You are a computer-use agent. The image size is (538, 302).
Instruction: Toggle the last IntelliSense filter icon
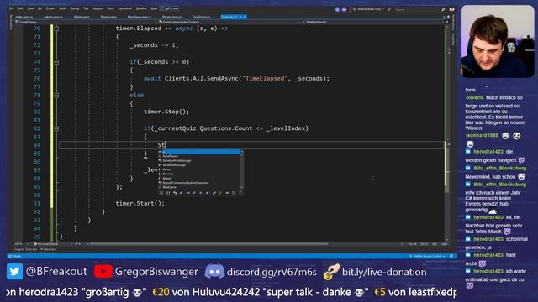pyautogui.click(x=240, y=193)
